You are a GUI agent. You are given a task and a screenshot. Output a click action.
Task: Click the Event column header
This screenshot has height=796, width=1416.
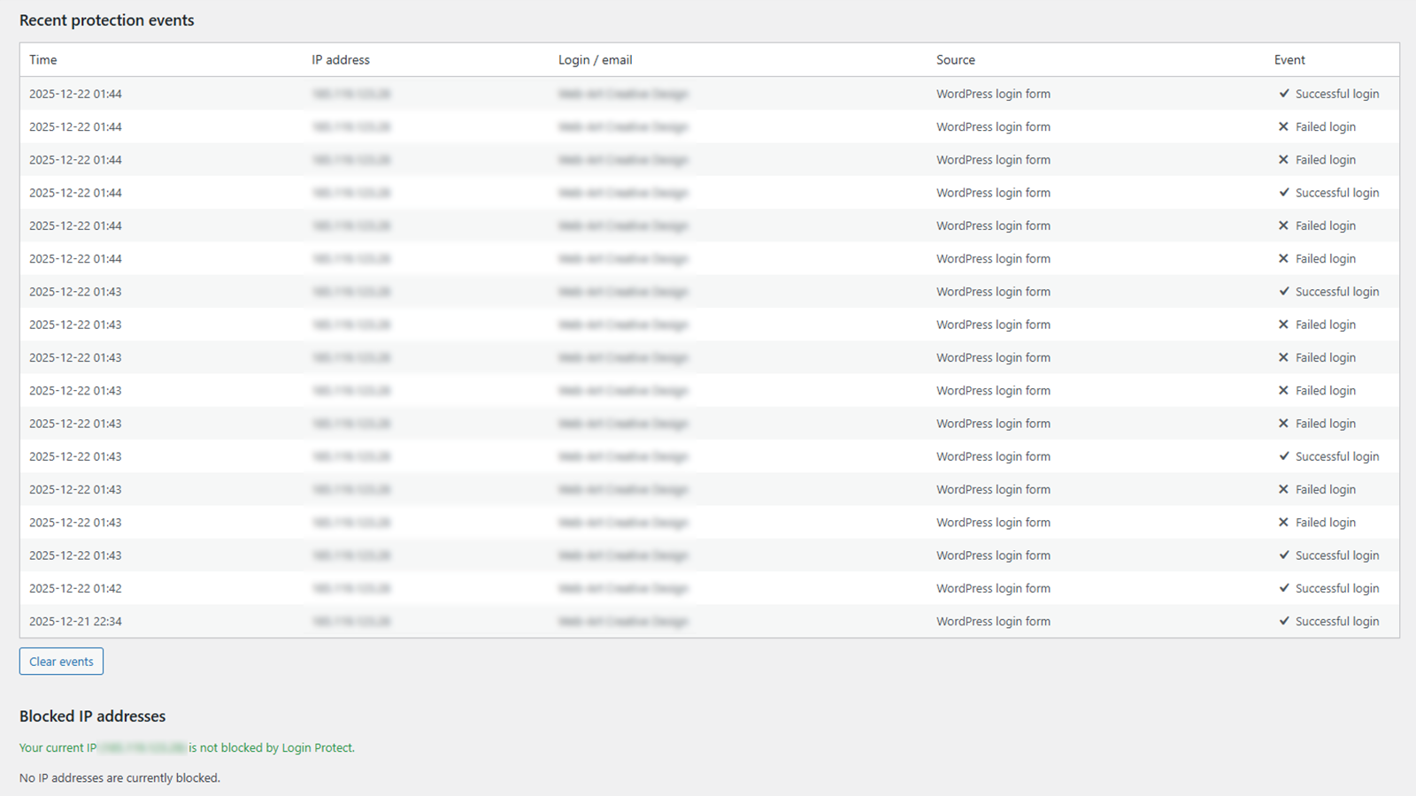point(1289,59)
